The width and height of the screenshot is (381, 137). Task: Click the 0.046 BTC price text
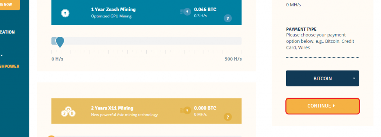205,10
